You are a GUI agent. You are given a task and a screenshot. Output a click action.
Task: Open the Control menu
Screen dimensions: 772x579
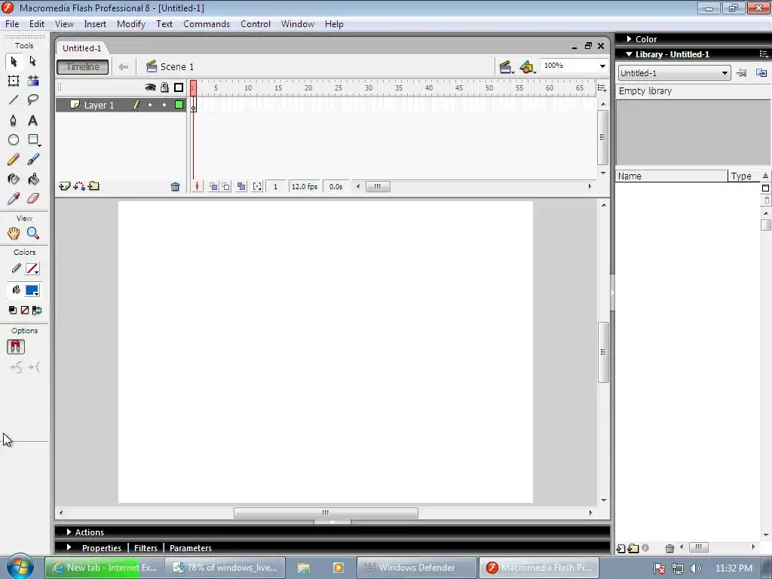(x=255, y=24)
